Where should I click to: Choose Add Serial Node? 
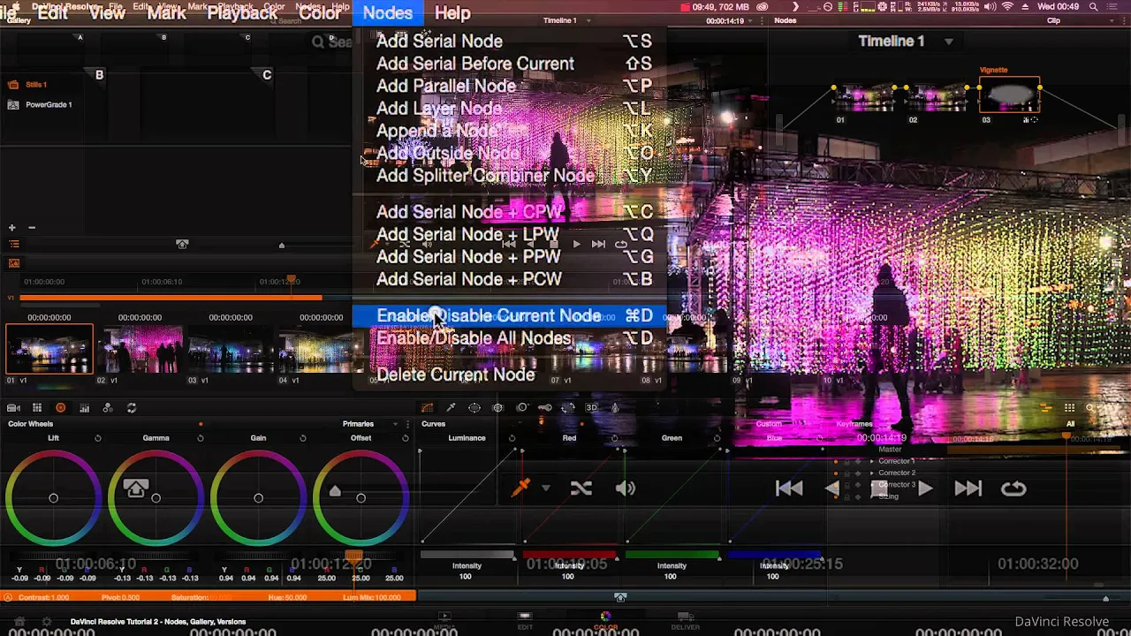click(509, 41)
